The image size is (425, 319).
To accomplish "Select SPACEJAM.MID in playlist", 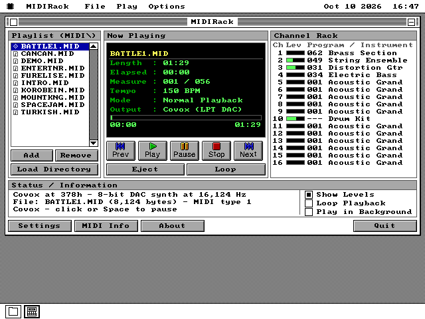I will (50, 105).
